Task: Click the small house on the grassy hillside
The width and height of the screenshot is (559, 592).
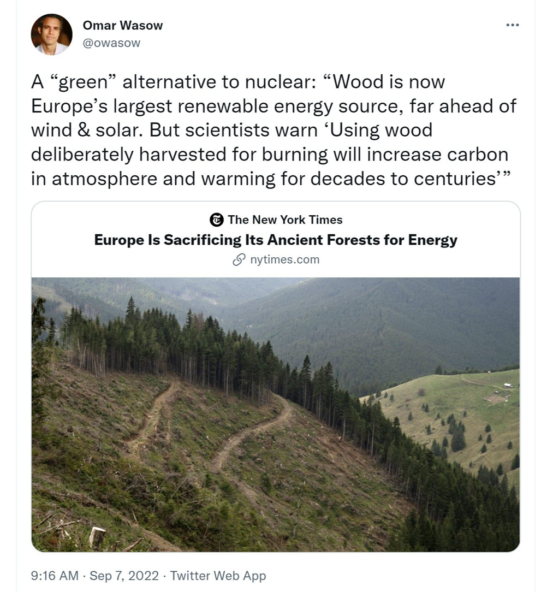Action: coord(508,386)
